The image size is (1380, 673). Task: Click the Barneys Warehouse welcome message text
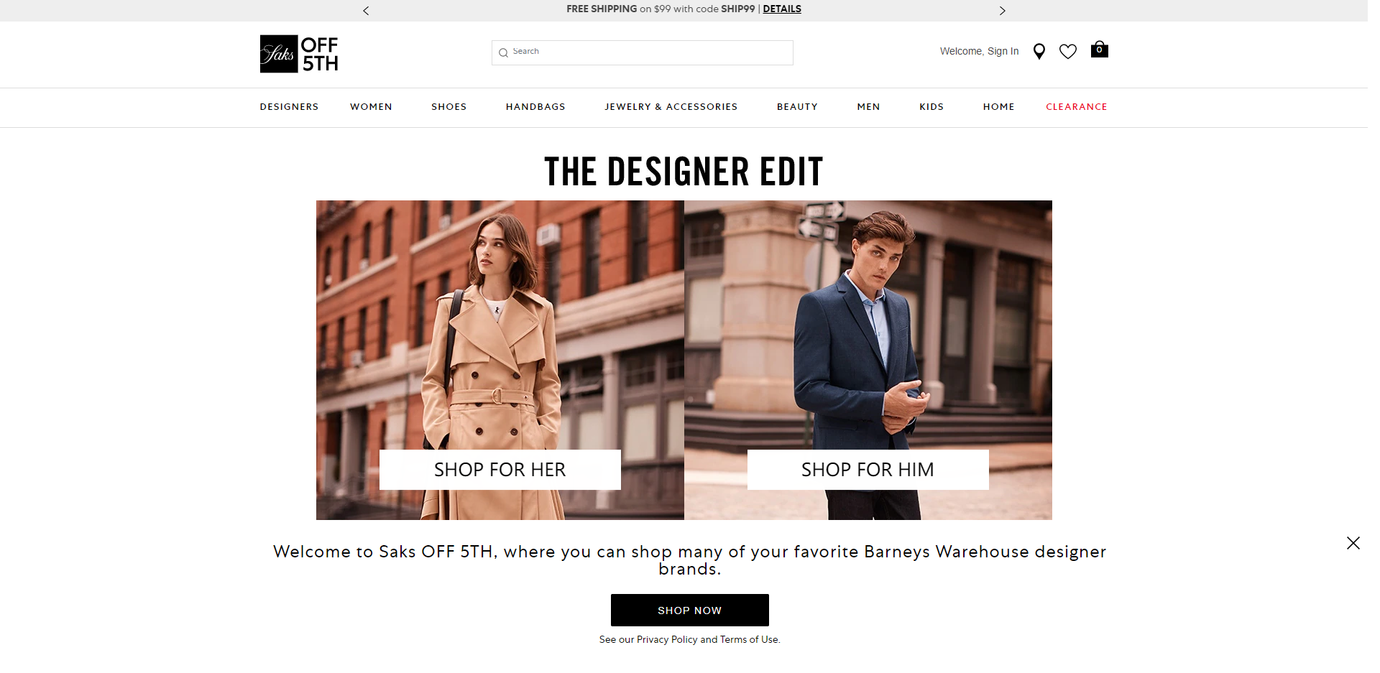click(690, 560)
